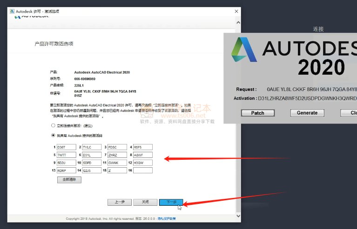The image size is (357, 229).
Task: Click activation code field 5 containing TWTT
Action: pyautogui.click(x=66, y=155)
